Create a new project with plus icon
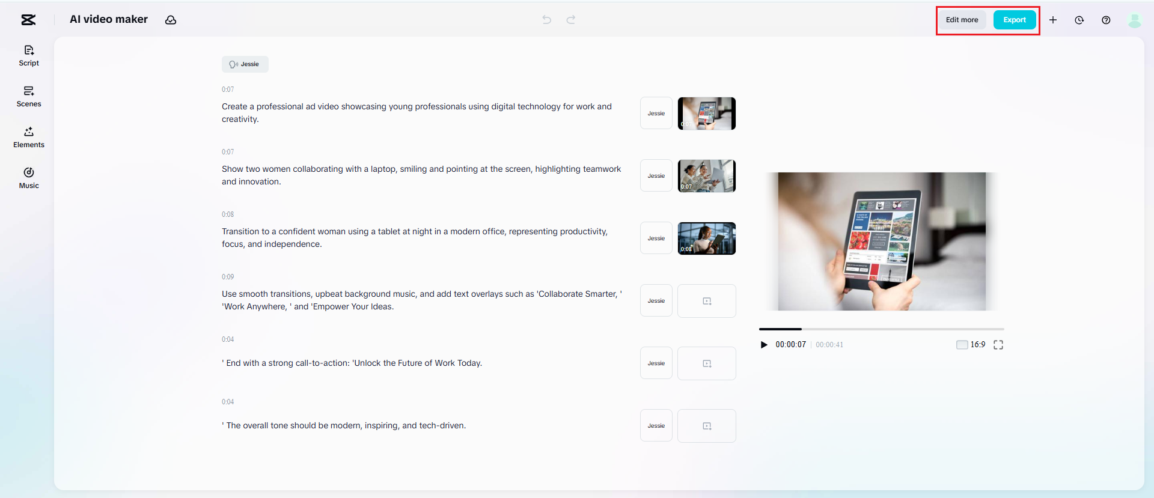 (1053, 20)
